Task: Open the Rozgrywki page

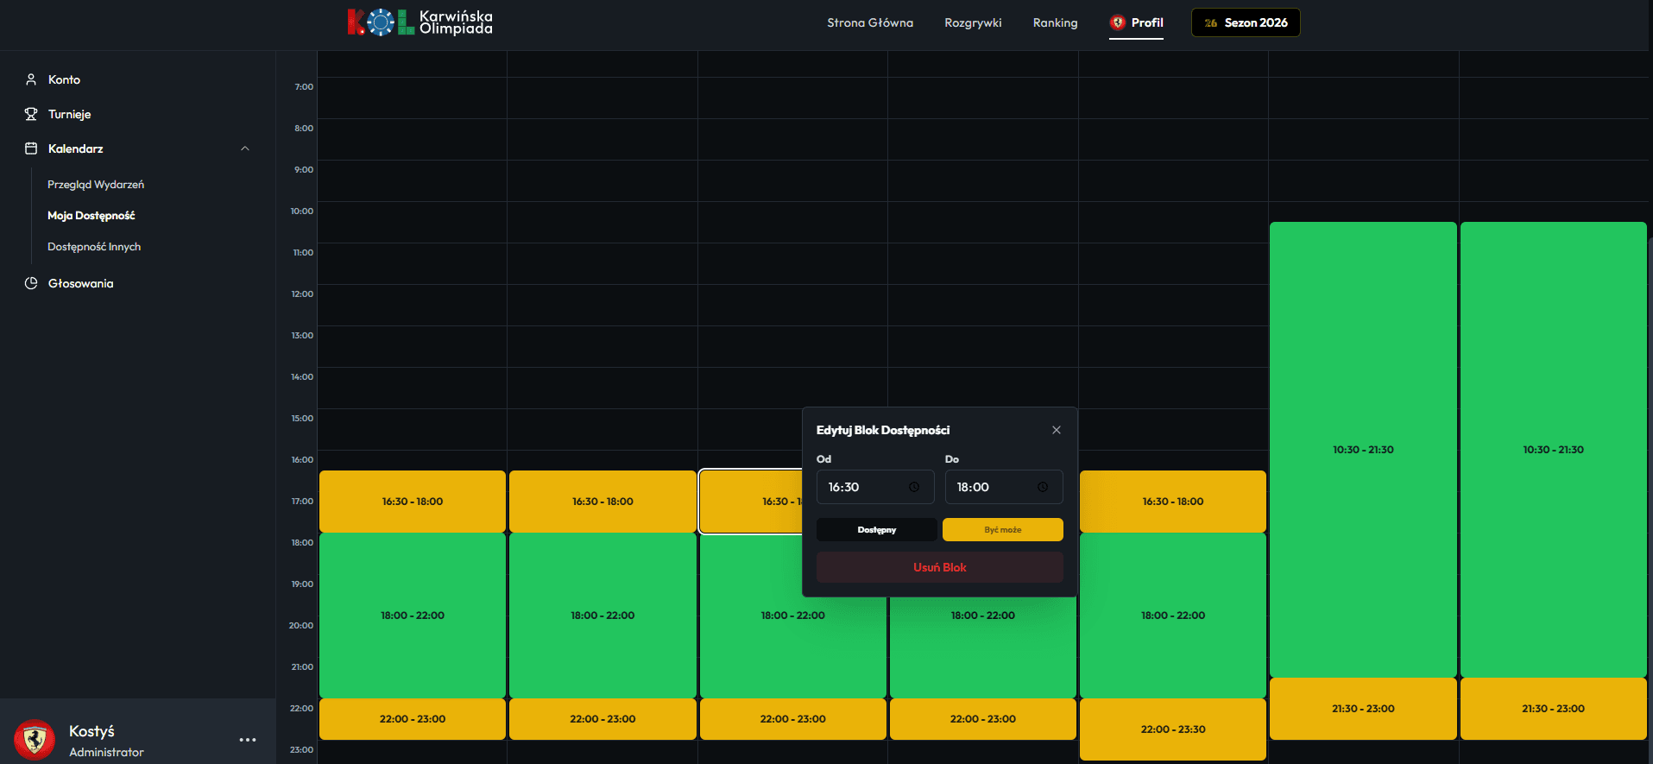Action: 973,22
